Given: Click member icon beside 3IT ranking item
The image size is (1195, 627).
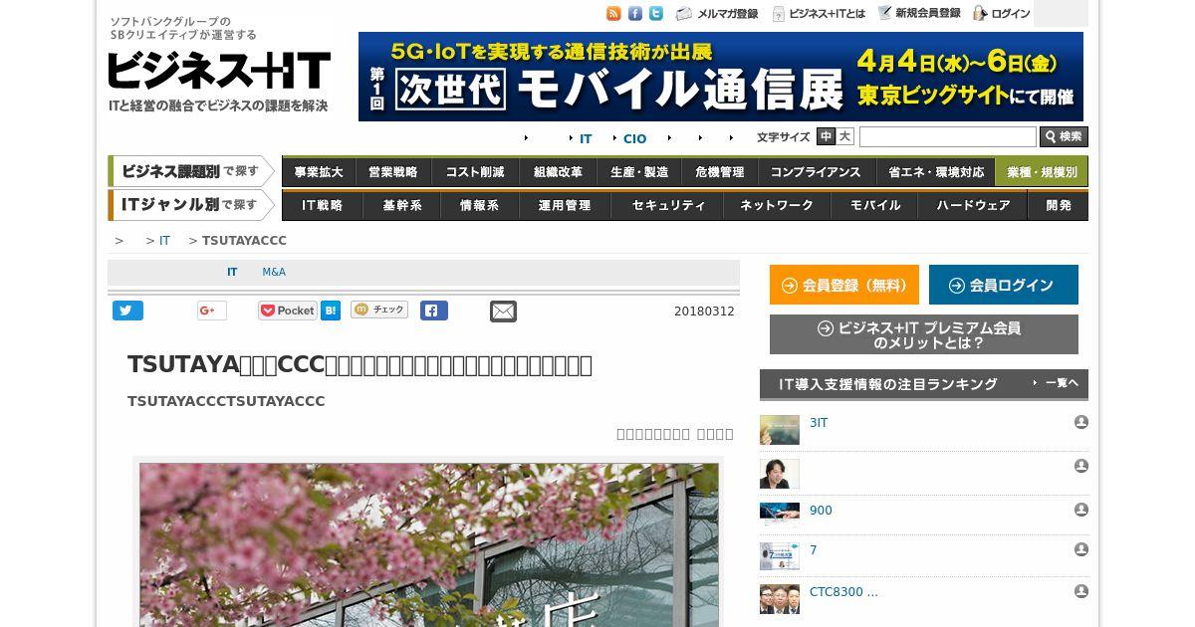Looking at the screenshot, I should pos(1081,422).
